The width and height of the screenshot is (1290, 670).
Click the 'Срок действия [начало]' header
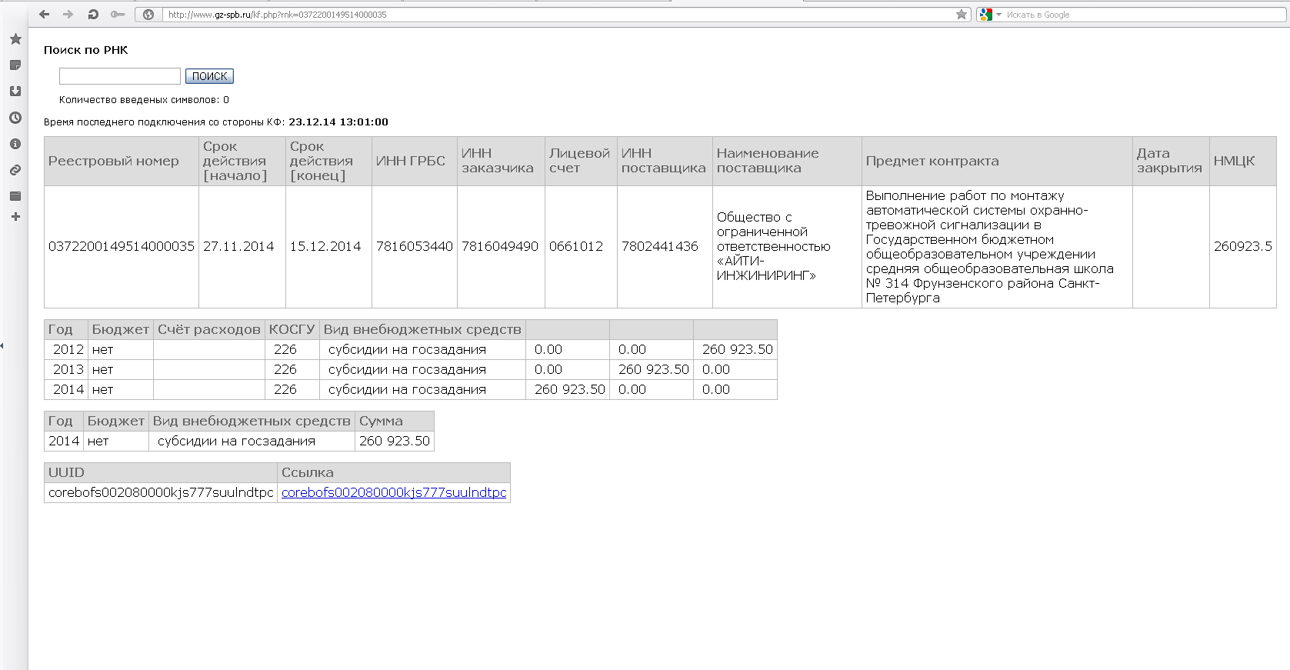pyautogui.click(x=242, y=161)
